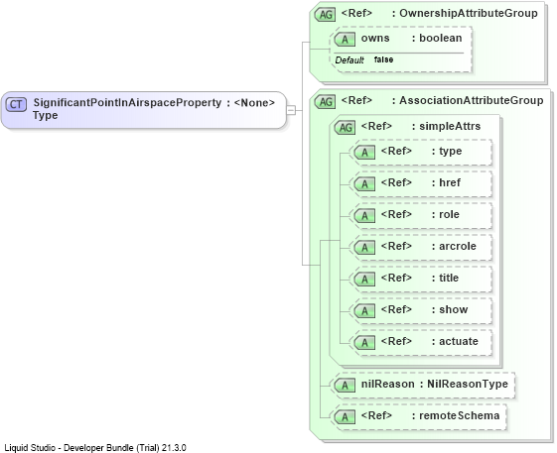Click the AG icon of simpleAttrs group
The height and width of the screenshot is (453, 557).
coord(345,127)
